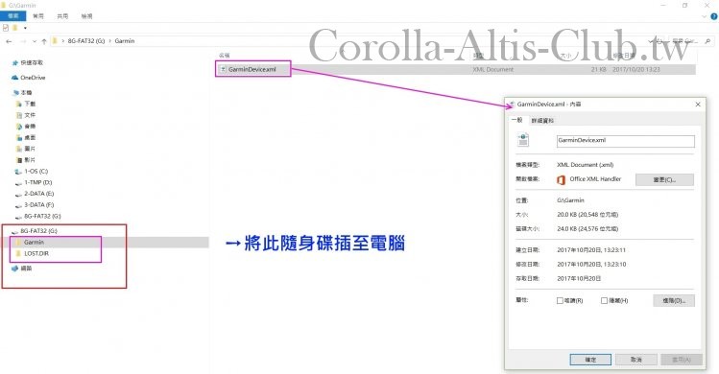Select the GarminDevice.xml file icon

pyautogui.click(x=224, y=69)
